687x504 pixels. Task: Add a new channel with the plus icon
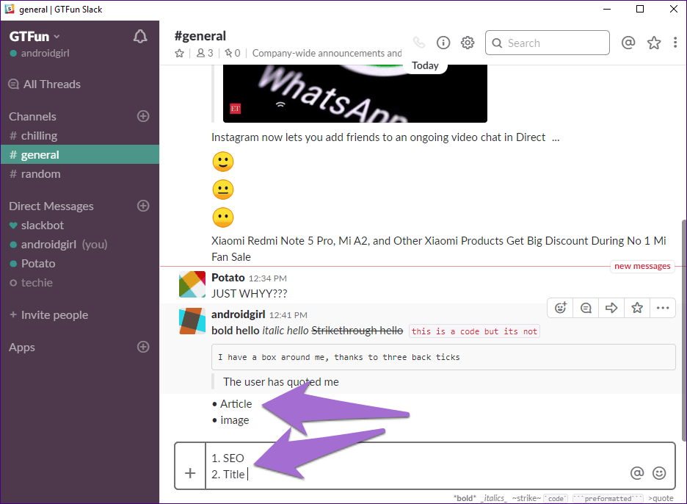point(143,116)
